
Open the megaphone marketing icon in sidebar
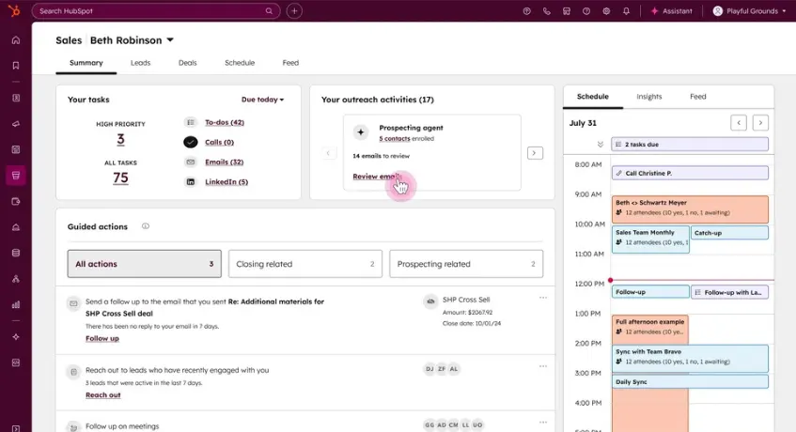[x=16, y=124]
